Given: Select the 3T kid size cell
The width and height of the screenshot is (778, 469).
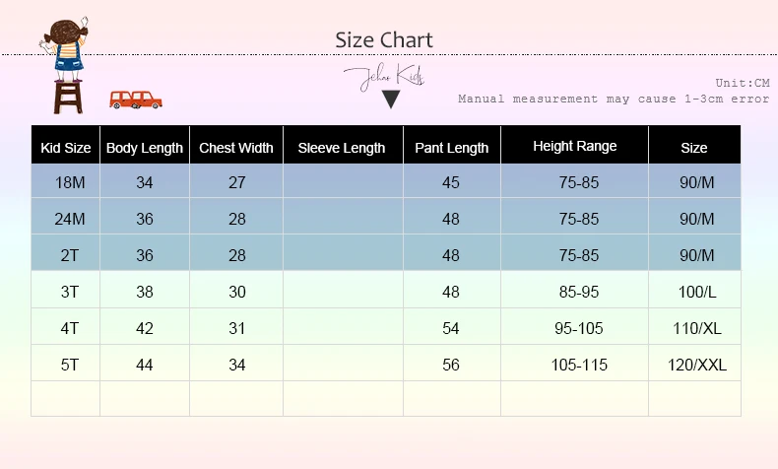Looking at the screenshot, I should [x=66, y=292].
